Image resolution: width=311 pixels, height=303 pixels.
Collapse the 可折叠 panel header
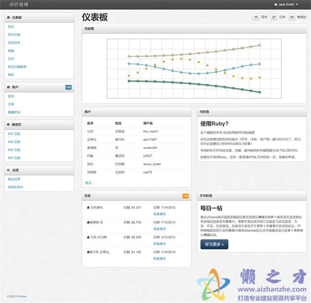(252, 112)
